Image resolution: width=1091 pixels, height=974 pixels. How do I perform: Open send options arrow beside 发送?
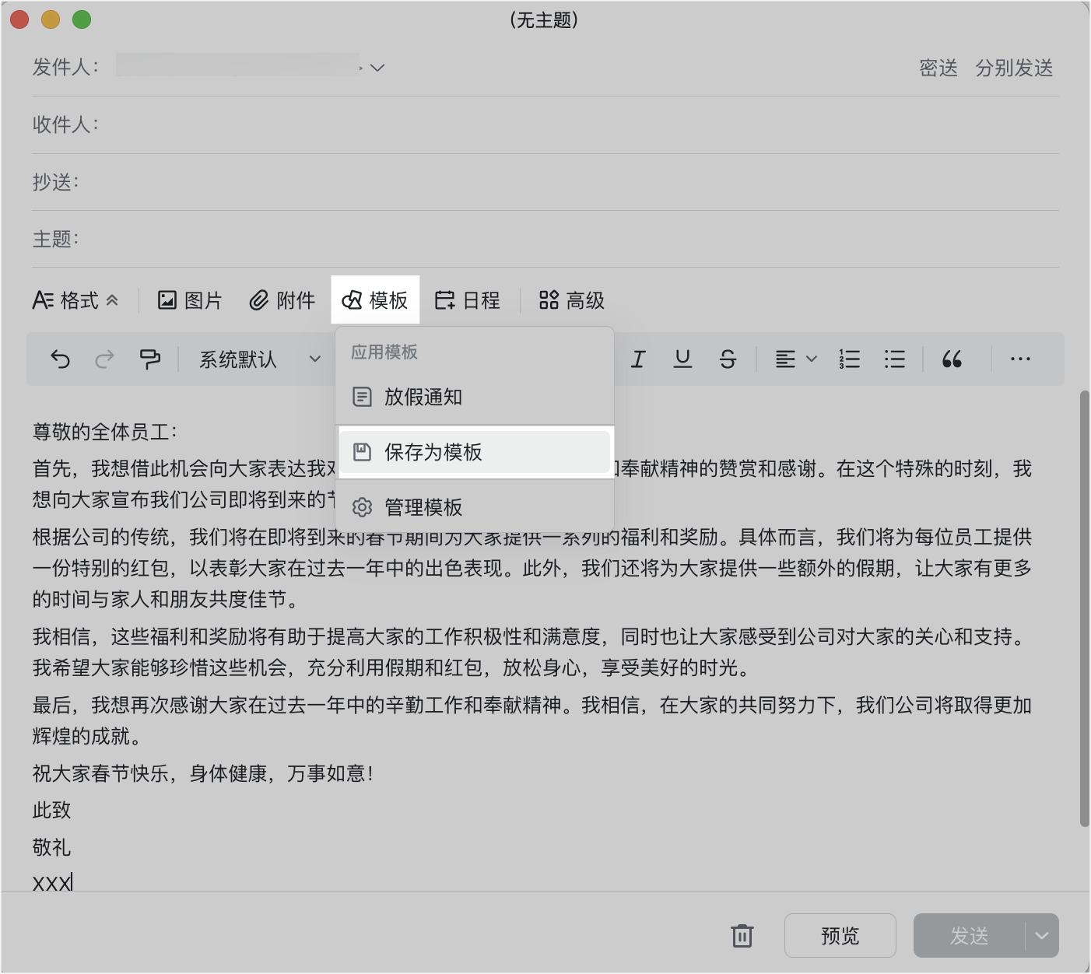click(x=1042, y=935)
